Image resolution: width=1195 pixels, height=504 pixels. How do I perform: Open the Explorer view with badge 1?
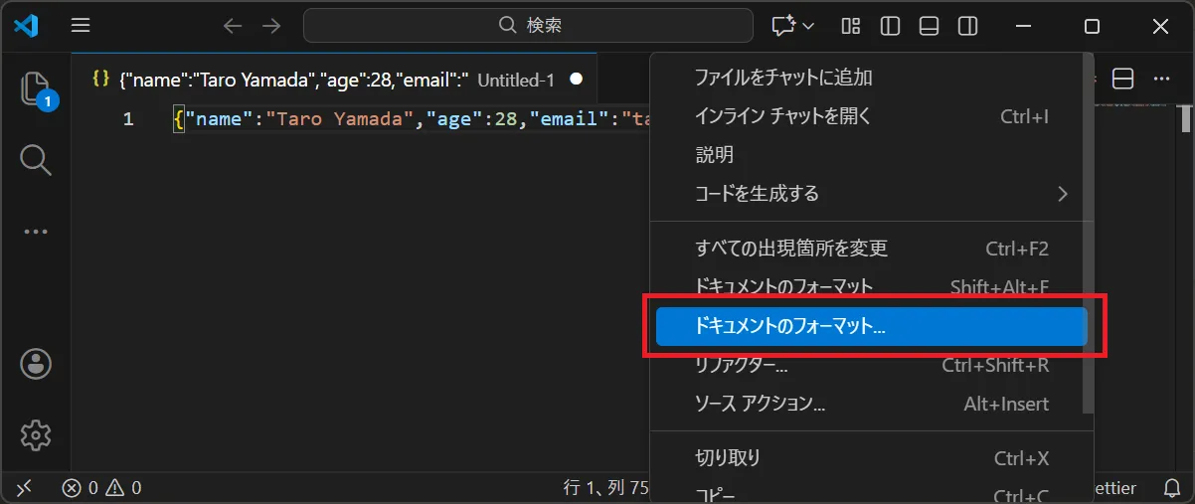36,89
